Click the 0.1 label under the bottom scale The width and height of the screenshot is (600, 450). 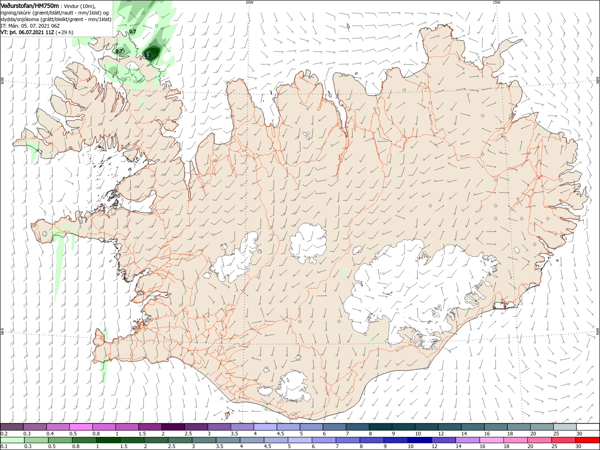(x=4, y=447)
